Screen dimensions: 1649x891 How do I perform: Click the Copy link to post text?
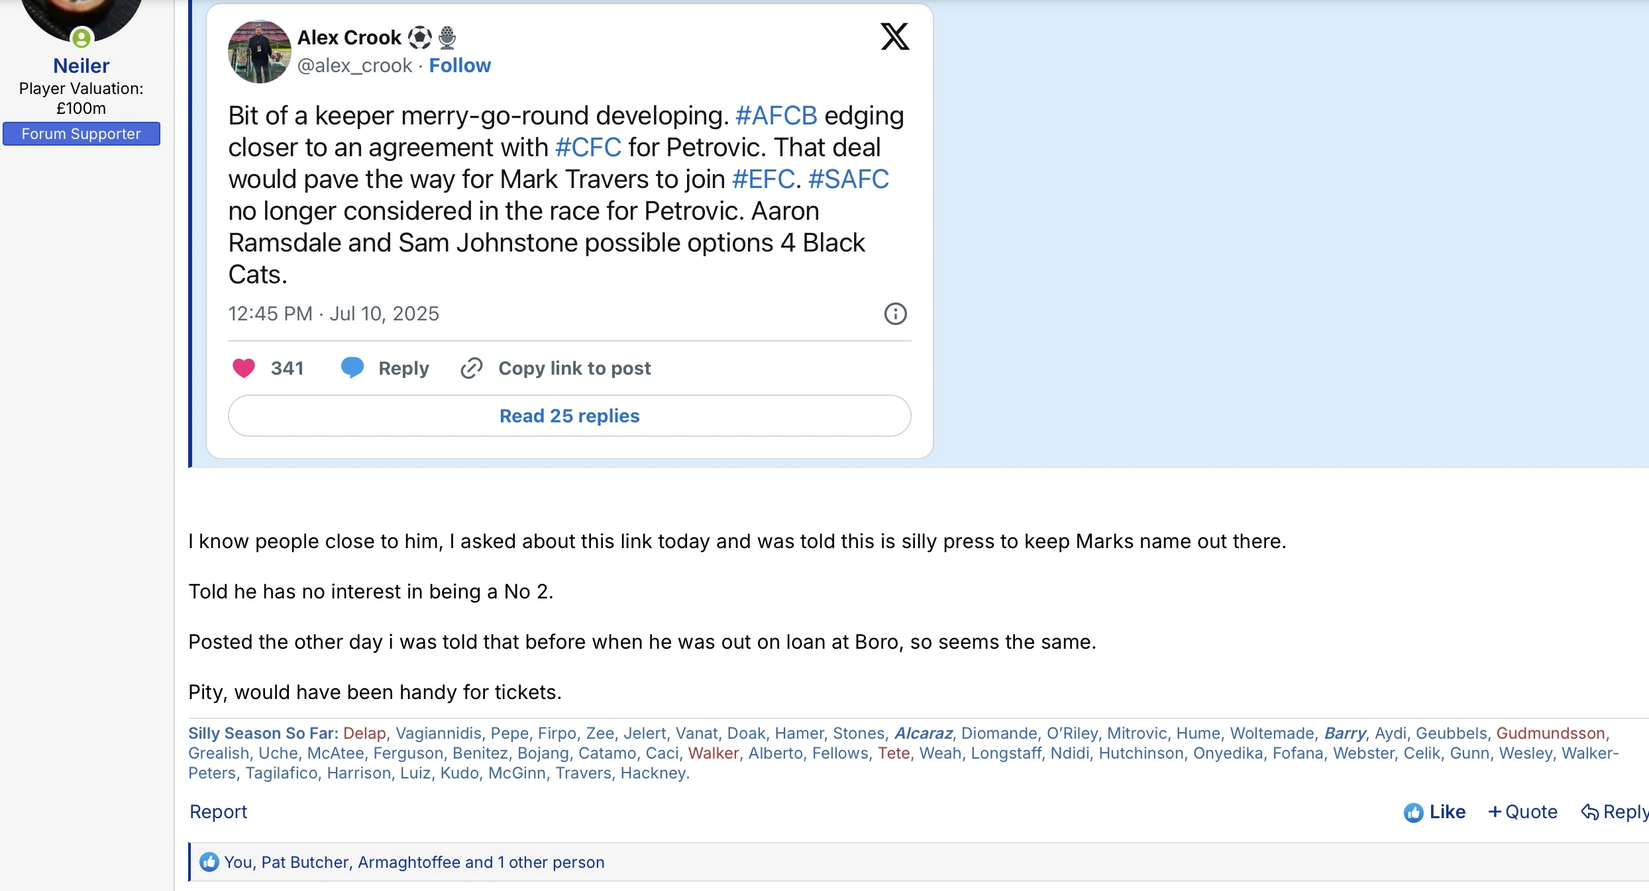tap(574, 368)
